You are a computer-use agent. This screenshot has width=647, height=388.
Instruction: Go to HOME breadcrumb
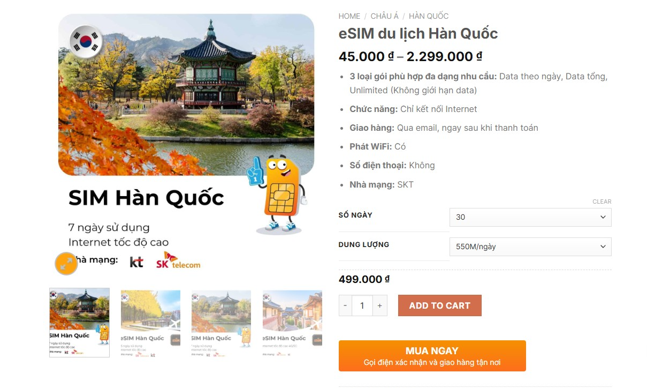pos(349,16)
